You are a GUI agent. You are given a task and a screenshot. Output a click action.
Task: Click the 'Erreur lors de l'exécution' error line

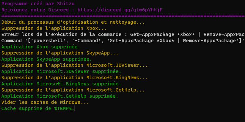123,34
